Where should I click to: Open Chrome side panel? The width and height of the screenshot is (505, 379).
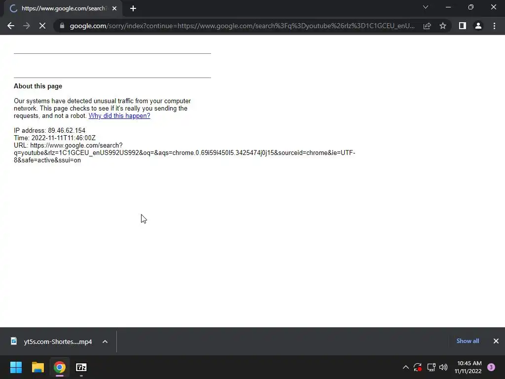[x=463, y=26]
